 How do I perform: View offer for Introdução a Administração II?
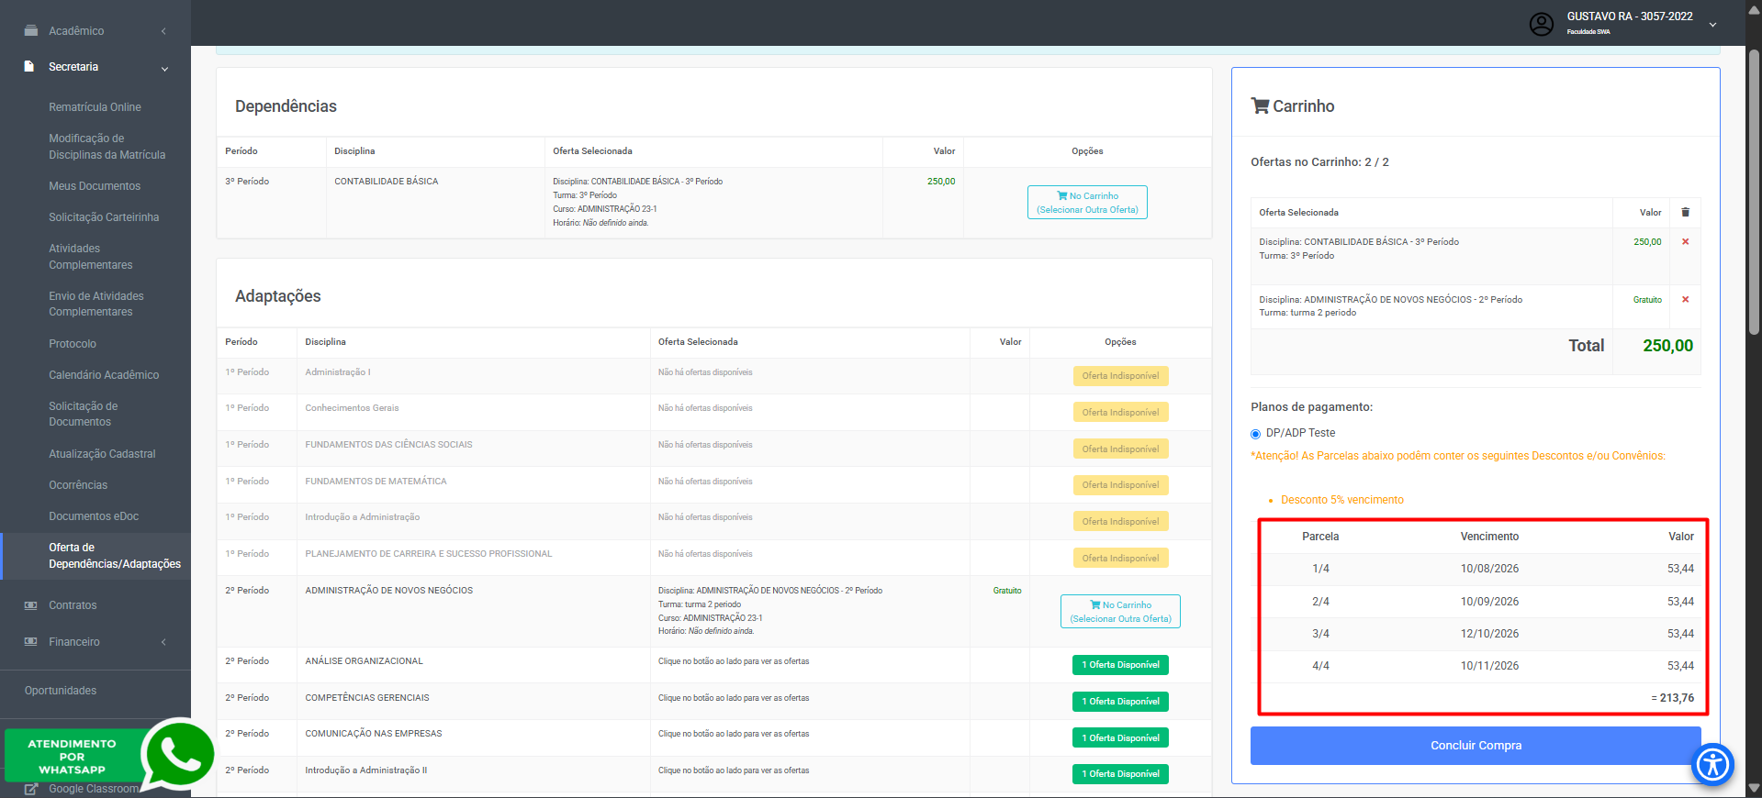[1120, 774]
